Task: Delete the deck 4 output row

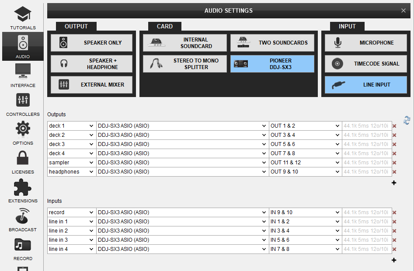Action: [394, 153]
